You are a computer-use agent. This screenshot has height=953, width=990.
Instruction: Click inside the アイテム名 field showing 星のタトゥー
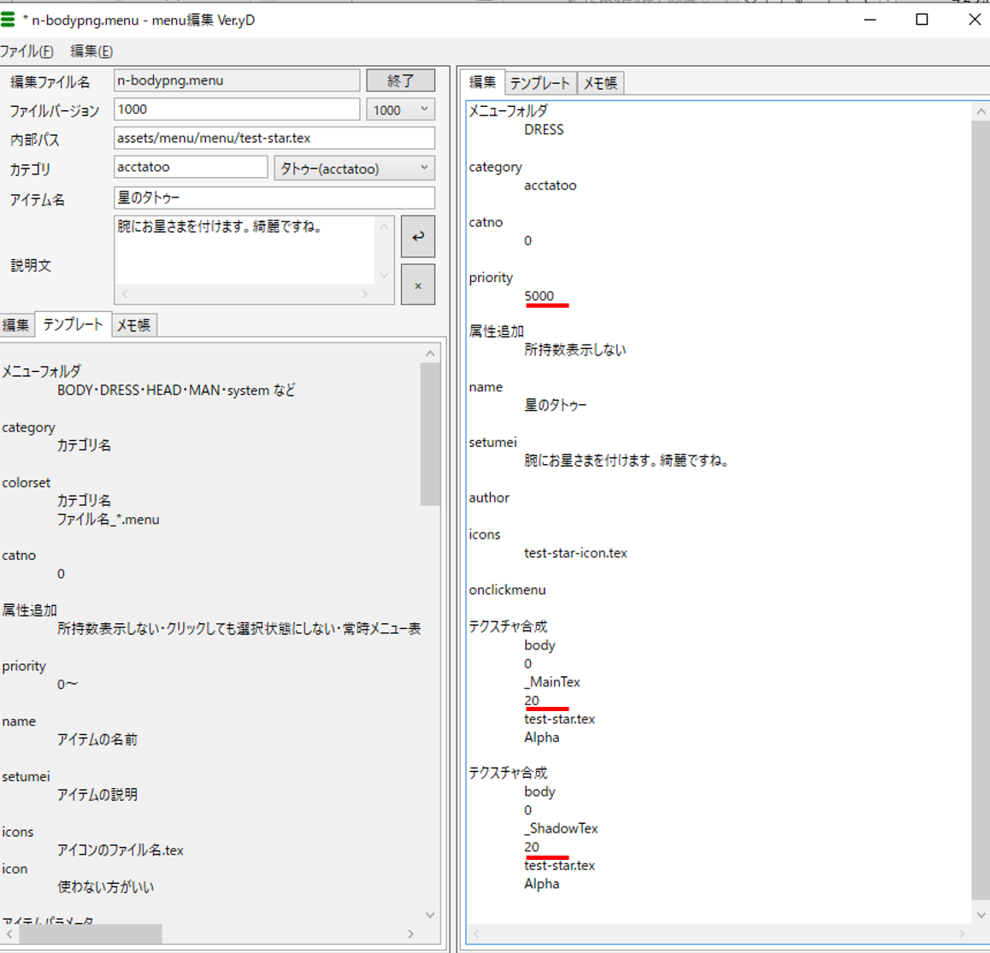click(274, 197)
